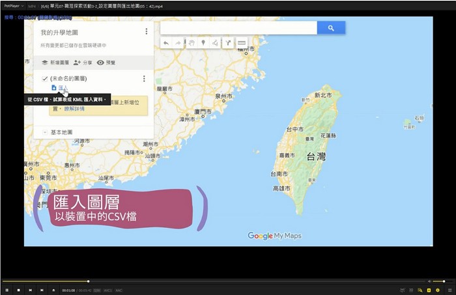This screenshot has height=295, width=456.
Task: Select the add directions tool
Action: [x=227, y=43]
